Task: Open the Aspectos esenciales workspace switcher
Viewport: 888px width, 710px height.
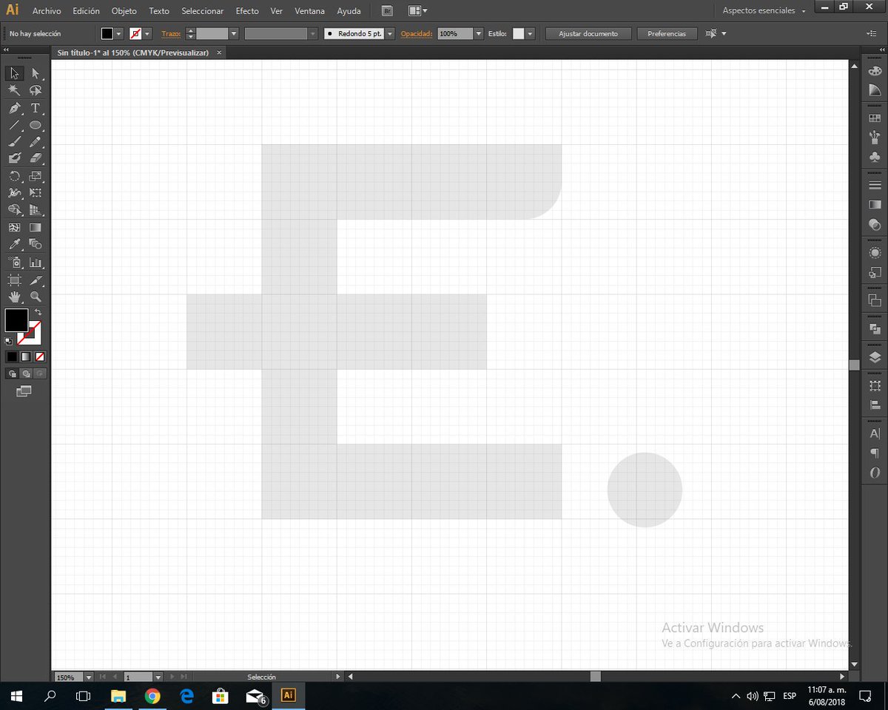Action: coord(764,11)
